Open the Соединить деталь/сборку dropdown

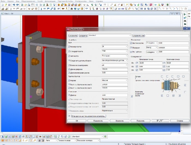tap(115, 61)
